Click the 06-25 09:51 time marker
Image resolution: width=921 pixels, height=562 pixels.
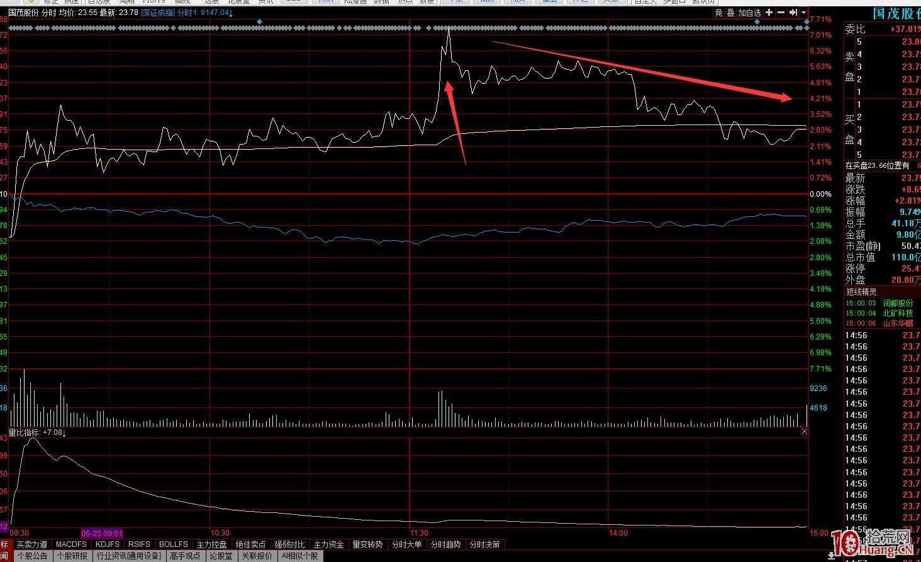click(102, 533)
